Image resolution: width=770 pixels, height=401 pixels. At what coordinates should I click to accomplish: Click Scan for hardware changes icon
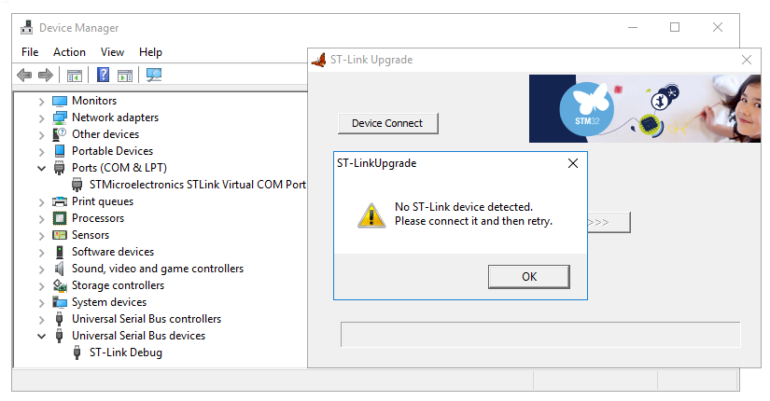pyautogui.click(x=154, y=76)
